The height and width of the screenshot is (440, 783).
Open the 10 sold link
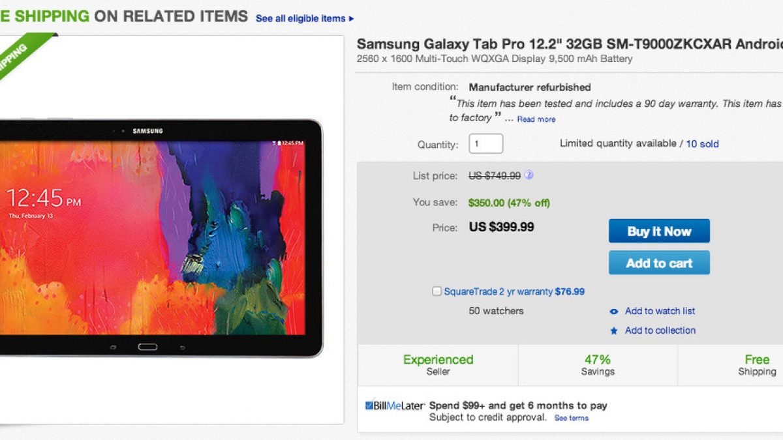(702, 144)
